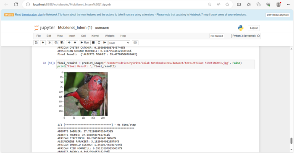Copy selected cells using toolbar icon
This screenshot has height=153, width=294.
pyautogui.click(x=56, y=43)
